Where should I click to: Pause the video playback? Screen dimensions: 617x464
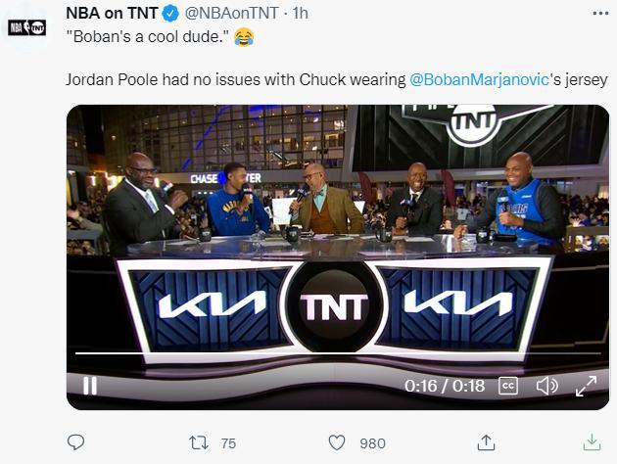90,386
